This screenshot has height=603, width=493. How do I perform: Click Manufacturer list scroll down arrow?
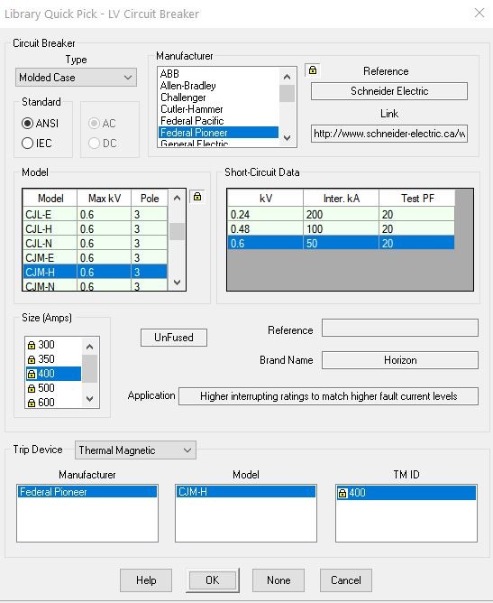[287, 138]
